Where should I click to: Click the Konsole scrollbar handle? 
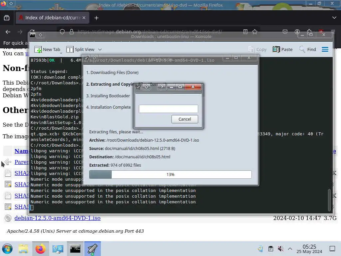click(329, 200)
